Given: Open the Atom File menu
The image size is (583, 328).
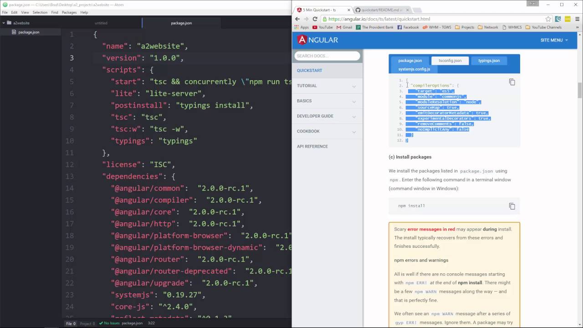Looking at the screenshot, I should coord(5,12).
